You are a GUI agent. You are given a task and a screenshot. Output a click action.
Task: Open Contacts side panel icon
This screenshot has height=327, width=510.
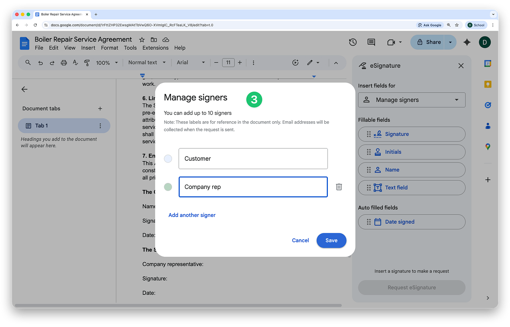[x=488, y=126]
